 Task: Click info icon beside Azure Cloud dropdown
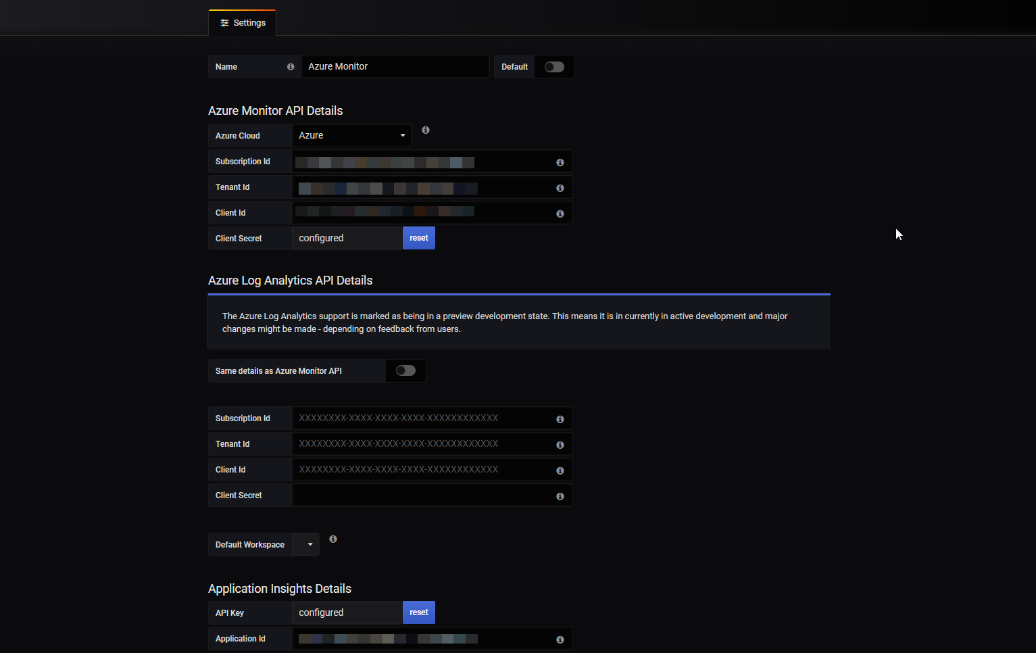click(426, 130)
